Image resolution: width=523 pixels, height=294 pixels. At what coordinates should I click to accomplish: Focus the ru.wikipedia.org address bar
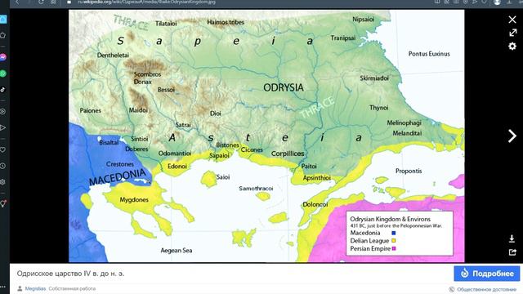147,2
